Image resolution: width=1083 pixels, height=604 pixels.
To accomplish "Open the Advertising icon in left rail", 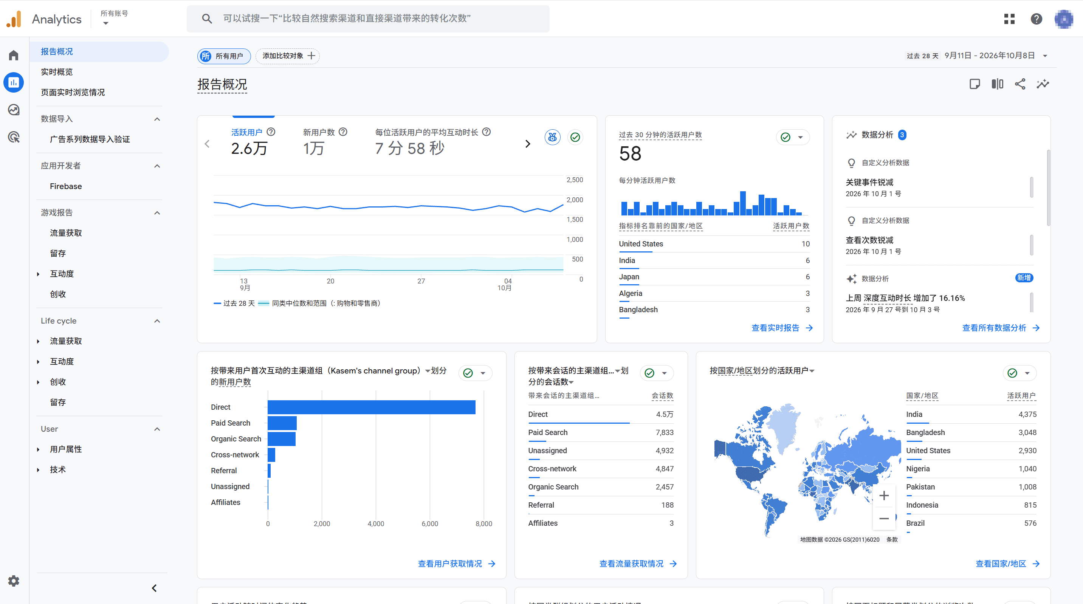I will tap(14, 137).
